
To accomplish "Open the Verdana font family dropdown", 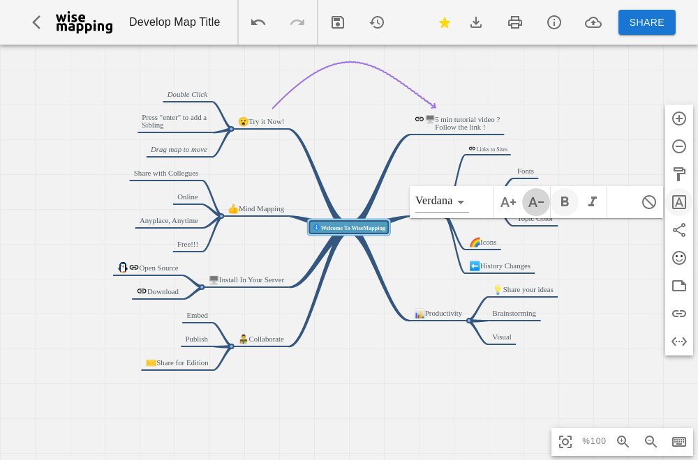I will (442, 201).
